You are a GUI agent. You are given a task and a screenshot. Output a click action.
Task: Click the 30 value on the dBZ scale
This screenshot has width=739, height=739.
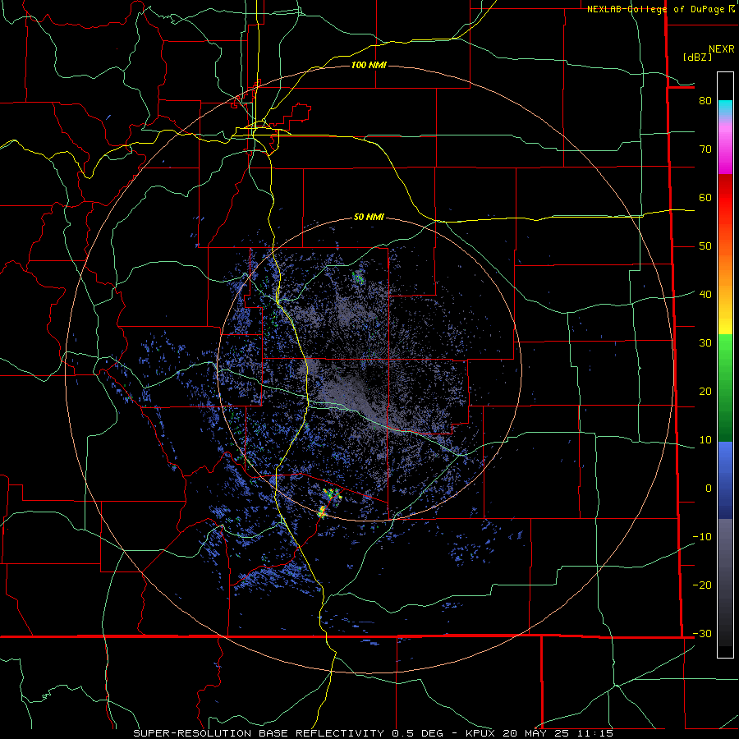point(705,343)
